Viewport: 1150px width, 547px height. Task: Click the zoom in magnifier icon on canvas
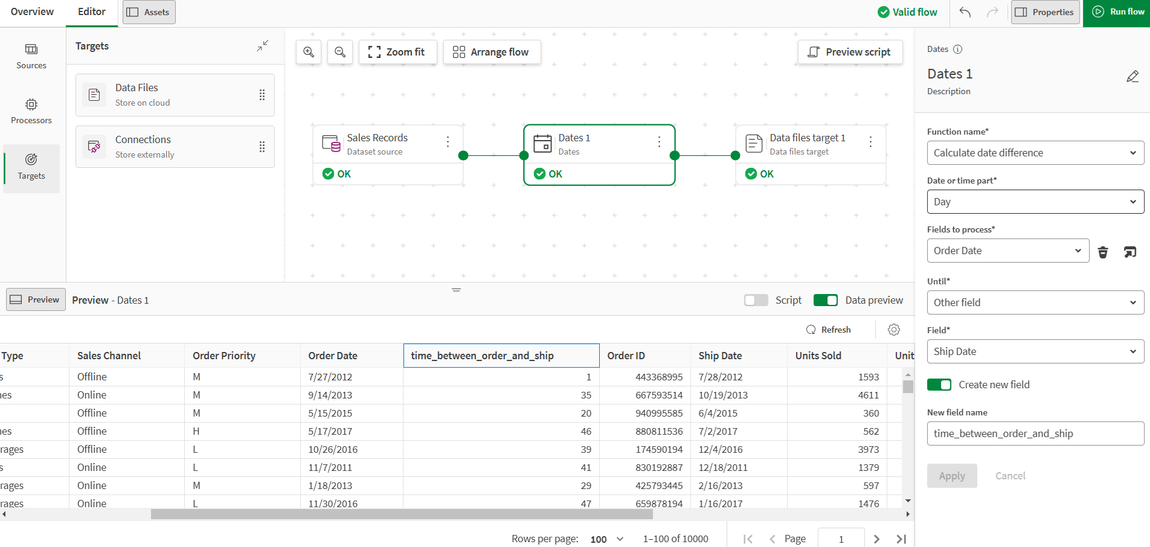pos(309,52)
